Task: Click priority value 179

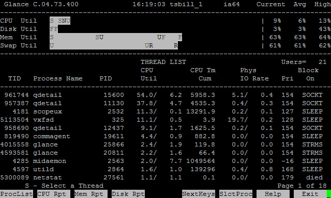Action: 288,177
